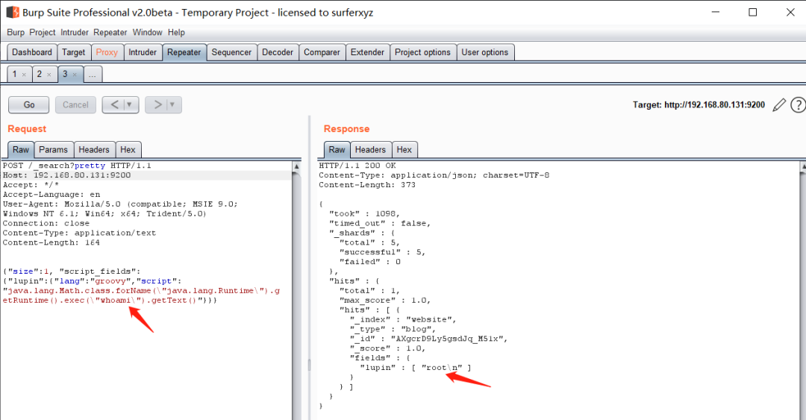Edit target with the pencil icon
The width and height of the screenshot is (806, 420).
(779, 105)
